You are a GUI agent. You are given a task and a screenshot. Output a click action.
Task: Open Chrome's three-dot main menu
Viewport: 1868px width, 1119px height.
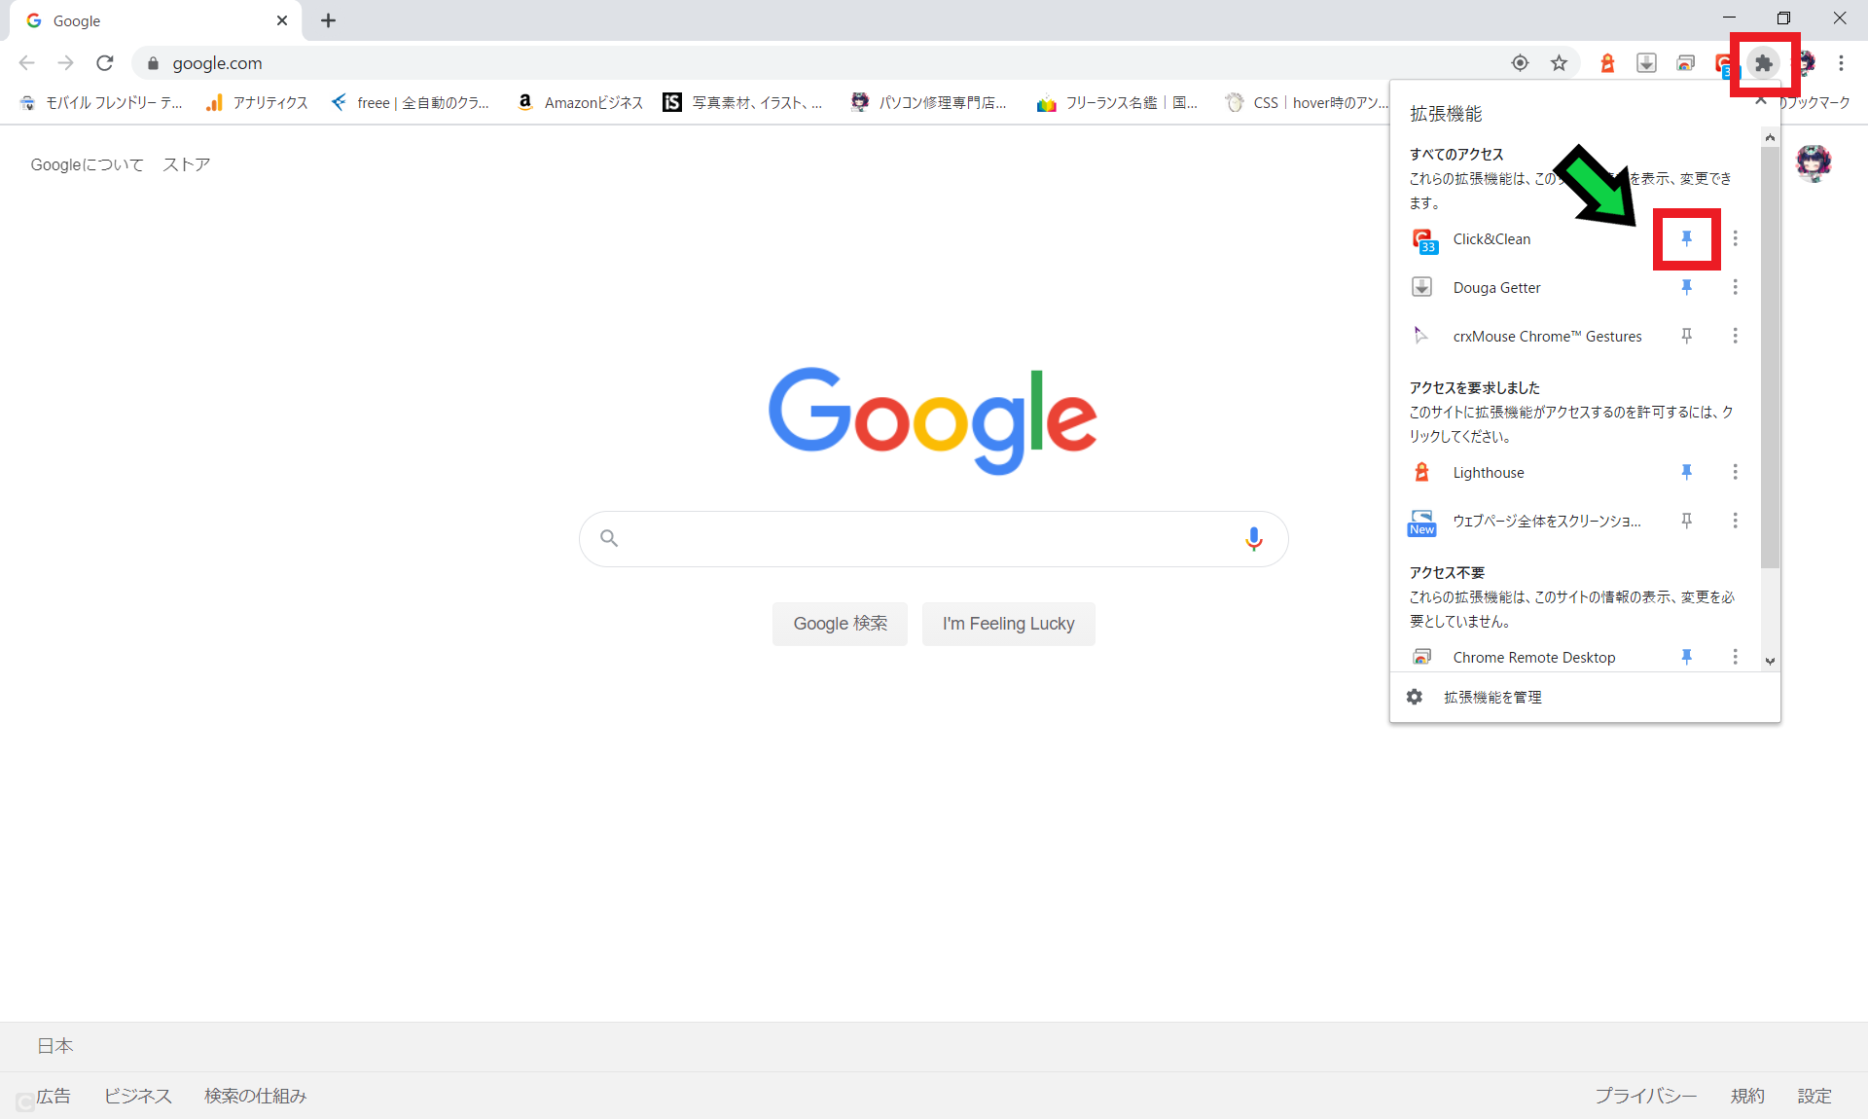(x=1841, y=63)
